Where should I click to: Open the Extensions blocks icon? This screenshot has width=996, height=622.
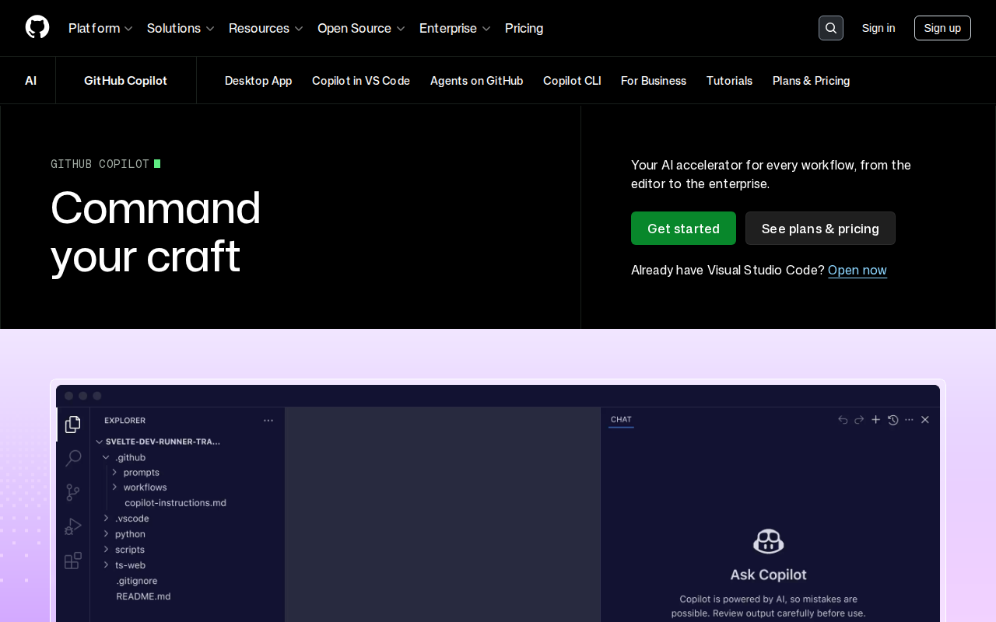[x=73, y=561]
